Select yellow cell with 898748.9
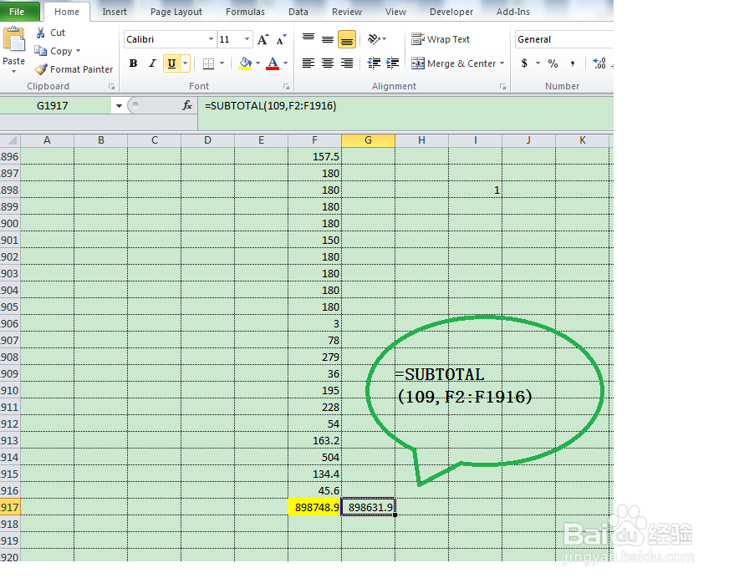734x583 pixels. click(314, 507)
